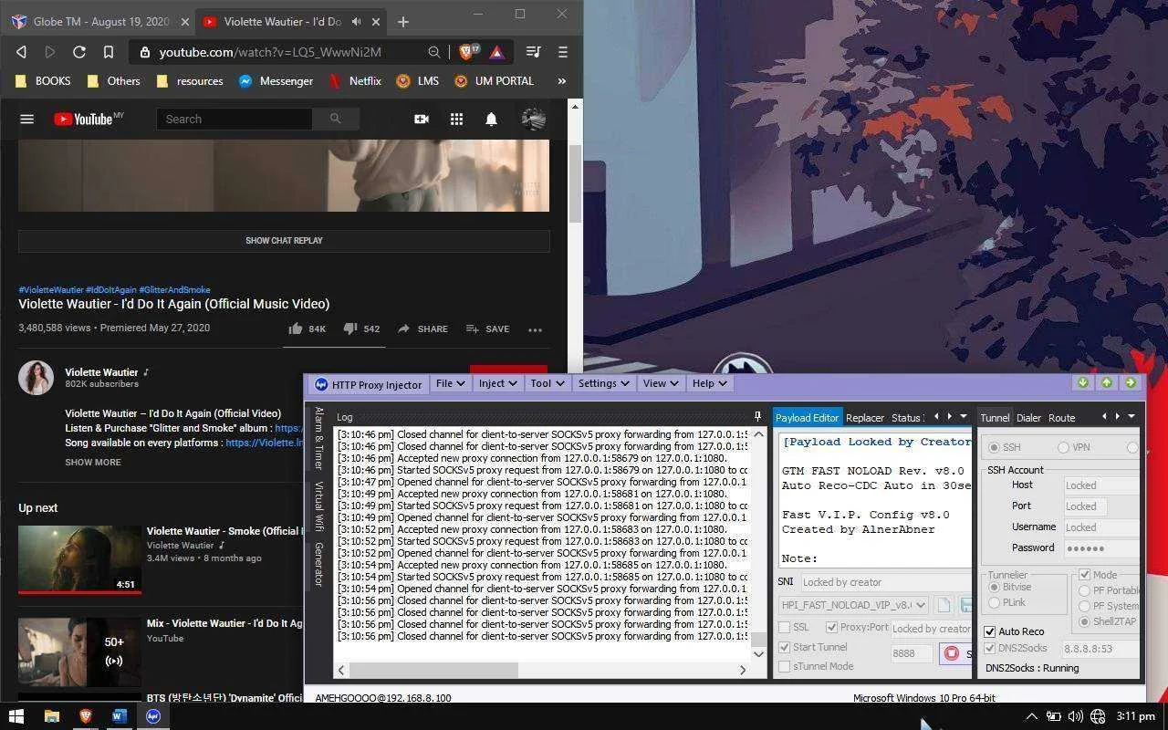The height and width of the screenshot is (730, 1168).
Task: Open Word from the taskbar
Action: click(119, 716)
